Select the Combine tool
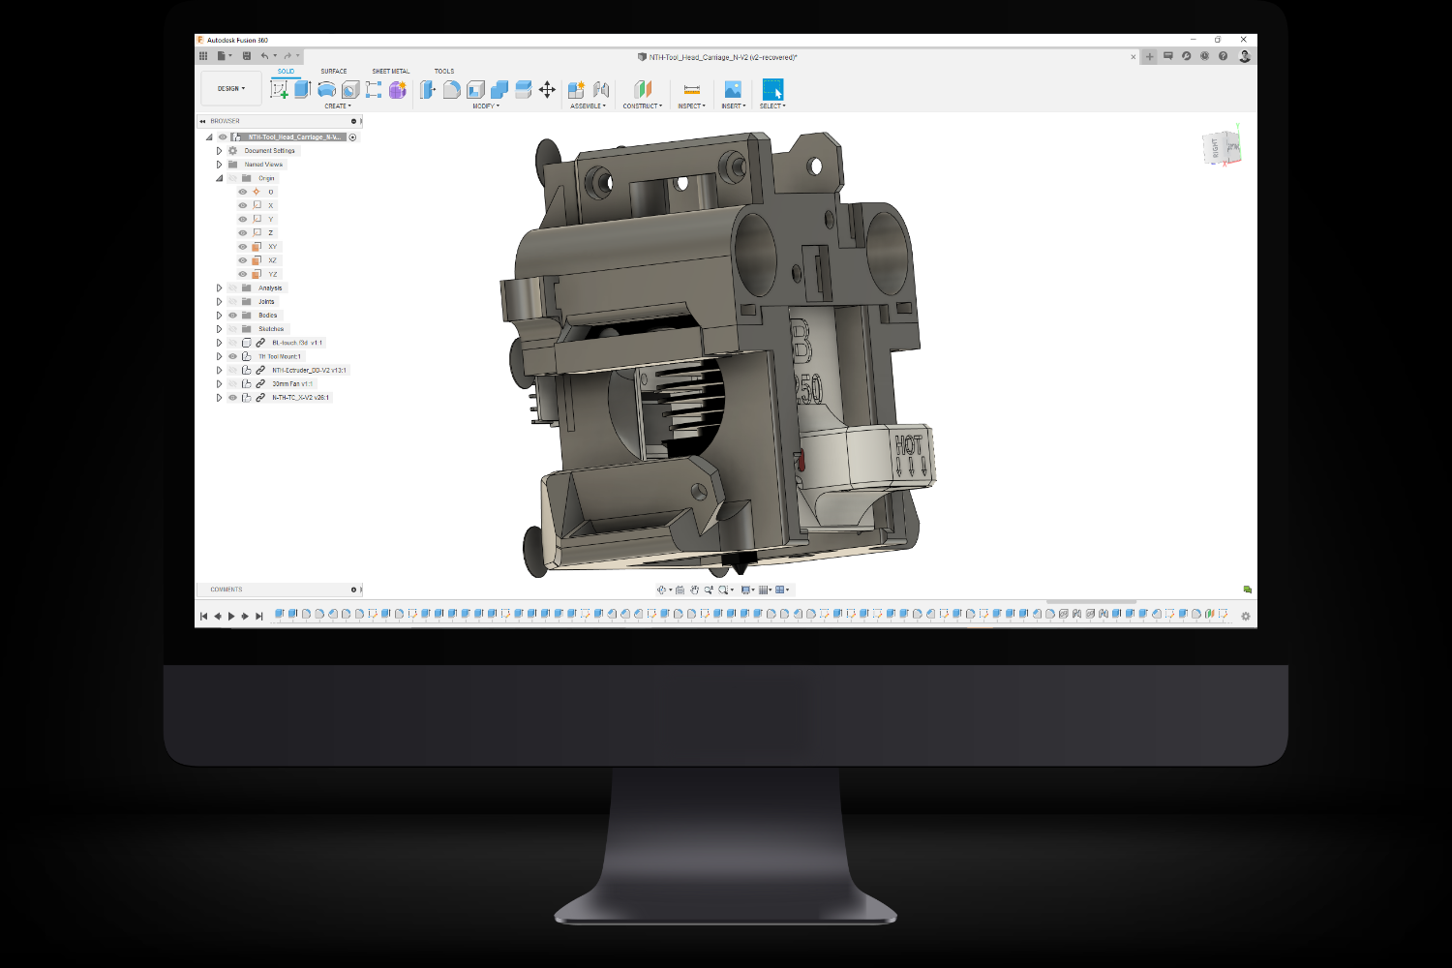Screen dimensions: 1452x968 pos(499,89)
